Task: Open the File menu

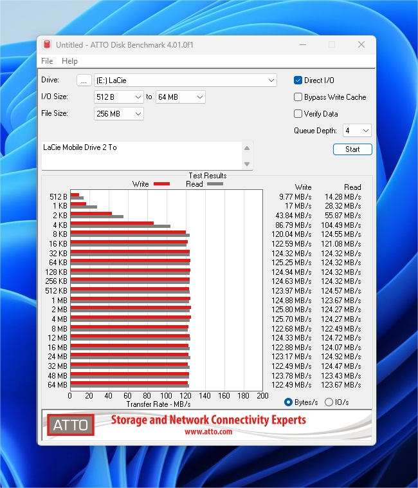Action: pyautogui.click(x=47, y=61)
